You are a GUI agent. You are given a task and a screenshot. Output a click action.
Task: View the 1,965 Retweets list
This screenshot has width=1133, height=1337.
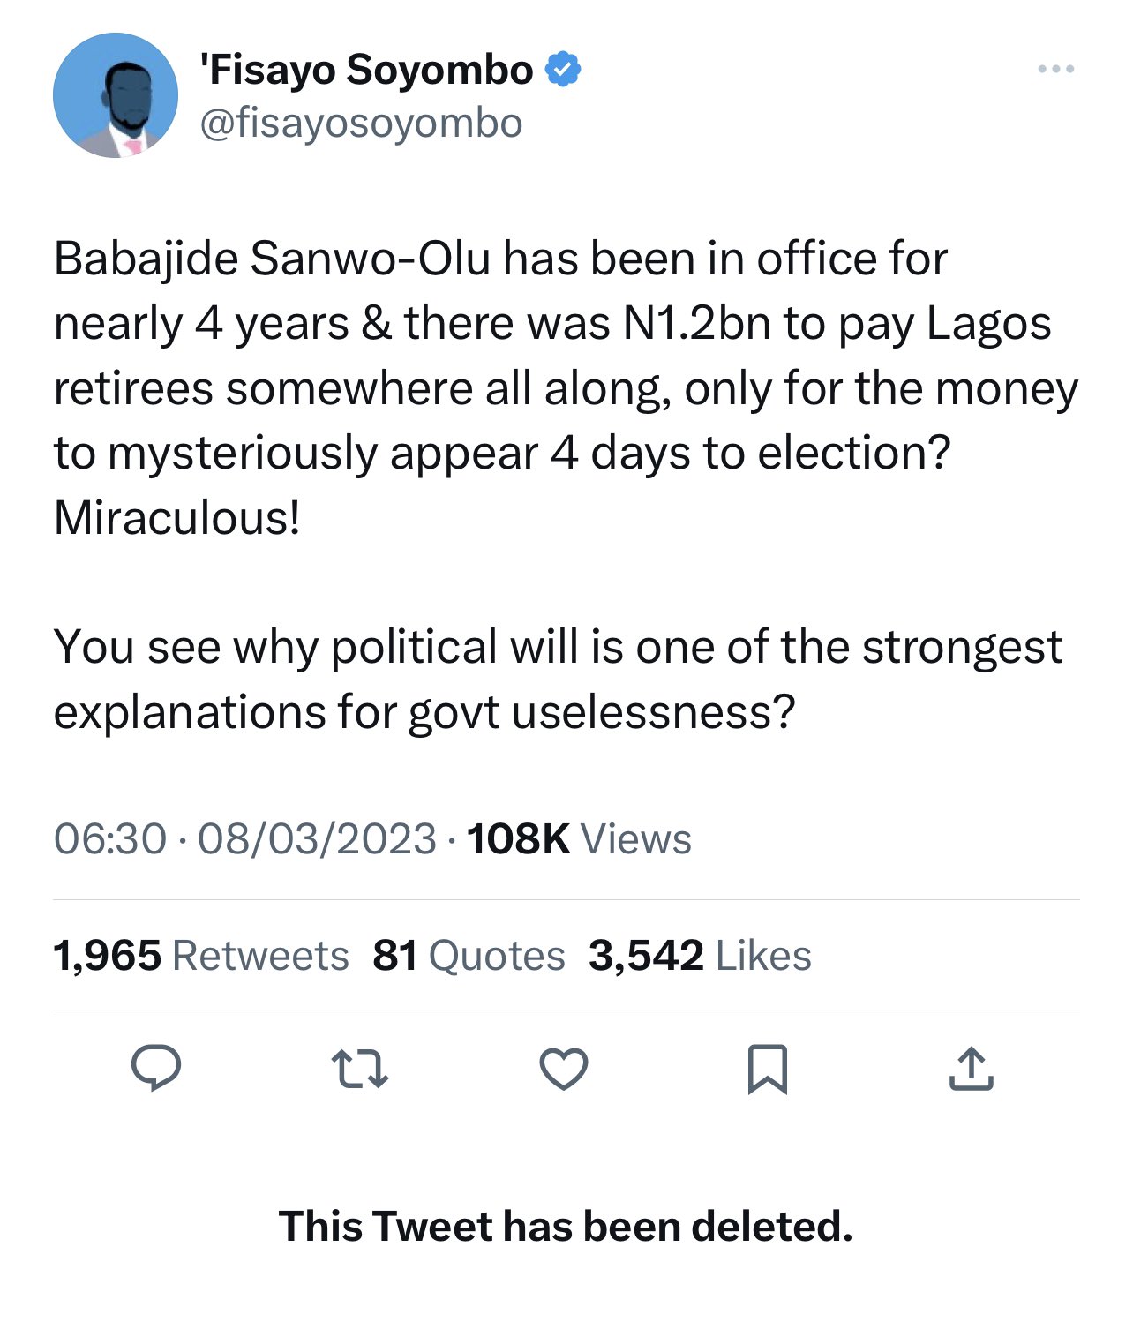201,956
